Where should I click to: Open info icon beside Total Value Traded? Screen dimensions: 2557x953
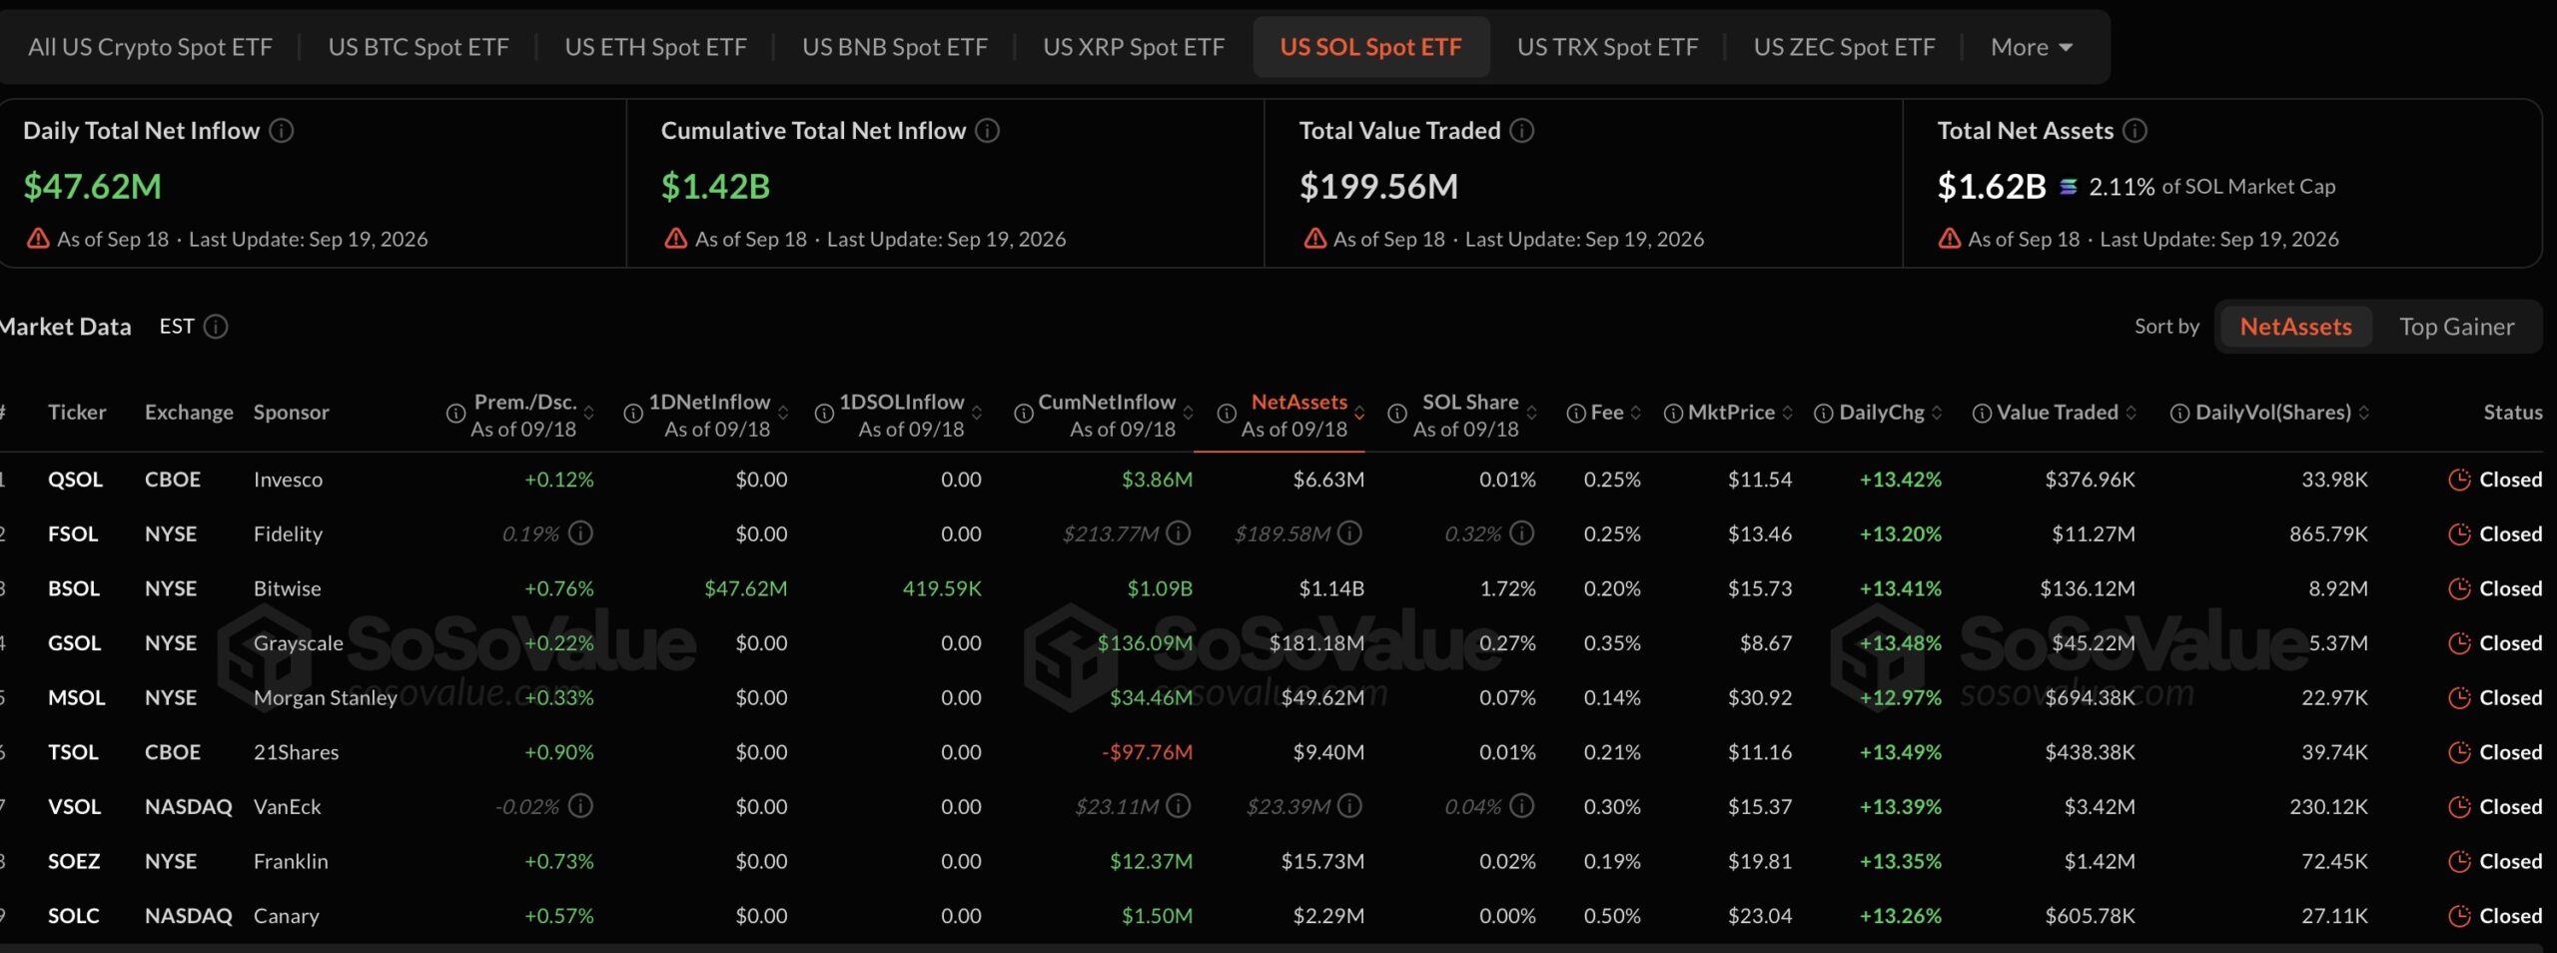pyautogui.click(x=1522, y=131)
